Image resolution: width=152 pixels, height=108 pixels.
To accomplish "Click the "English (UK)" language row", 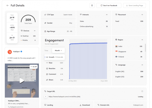I will 129,71.
